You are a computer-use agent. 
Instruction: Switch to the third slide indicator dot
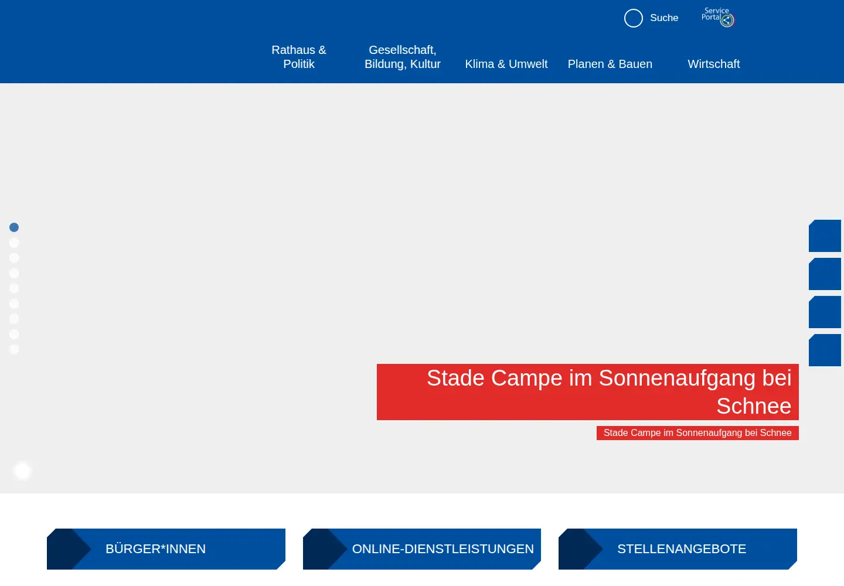tap(14, 258)
